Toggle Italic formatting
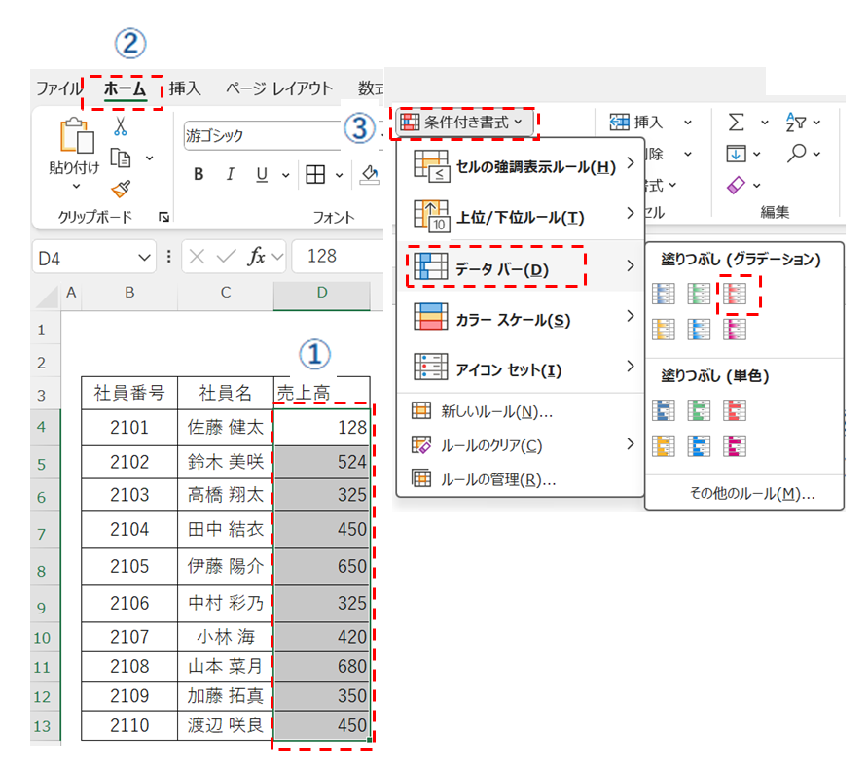 [231, 175]
